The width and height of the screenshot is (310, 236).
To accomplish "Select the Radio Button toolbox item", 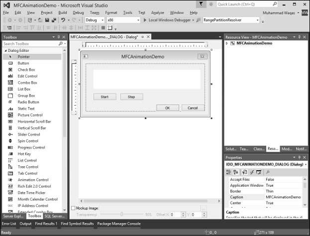I will pyautogui.click(x=32, y=102).
